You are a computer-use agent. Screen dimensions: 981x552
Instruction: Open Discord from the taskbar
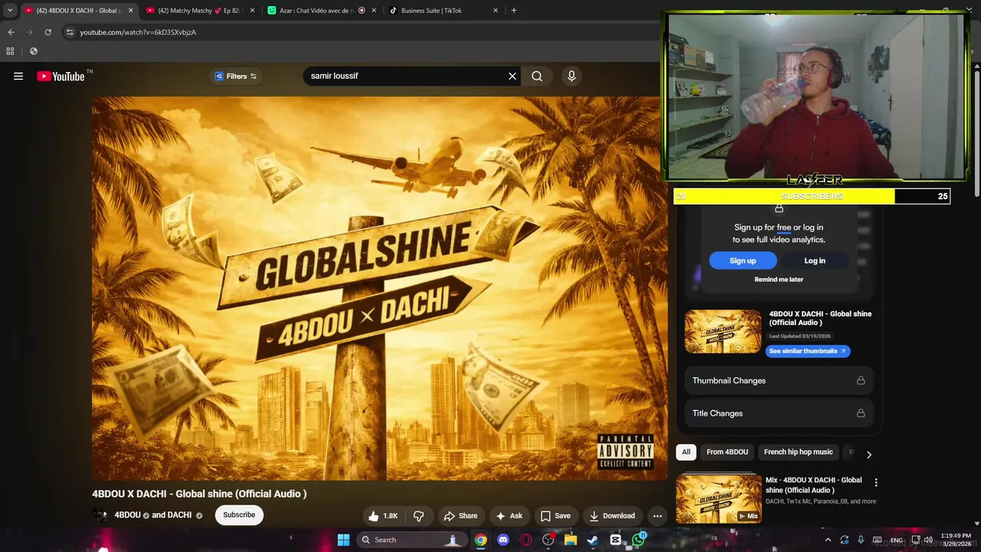(503, 540)
